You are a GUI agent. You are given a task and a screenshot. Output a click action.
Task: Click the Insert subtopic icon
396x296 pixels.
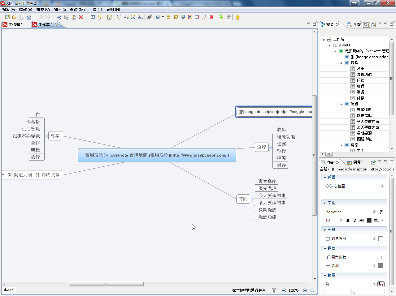(126, 17)
